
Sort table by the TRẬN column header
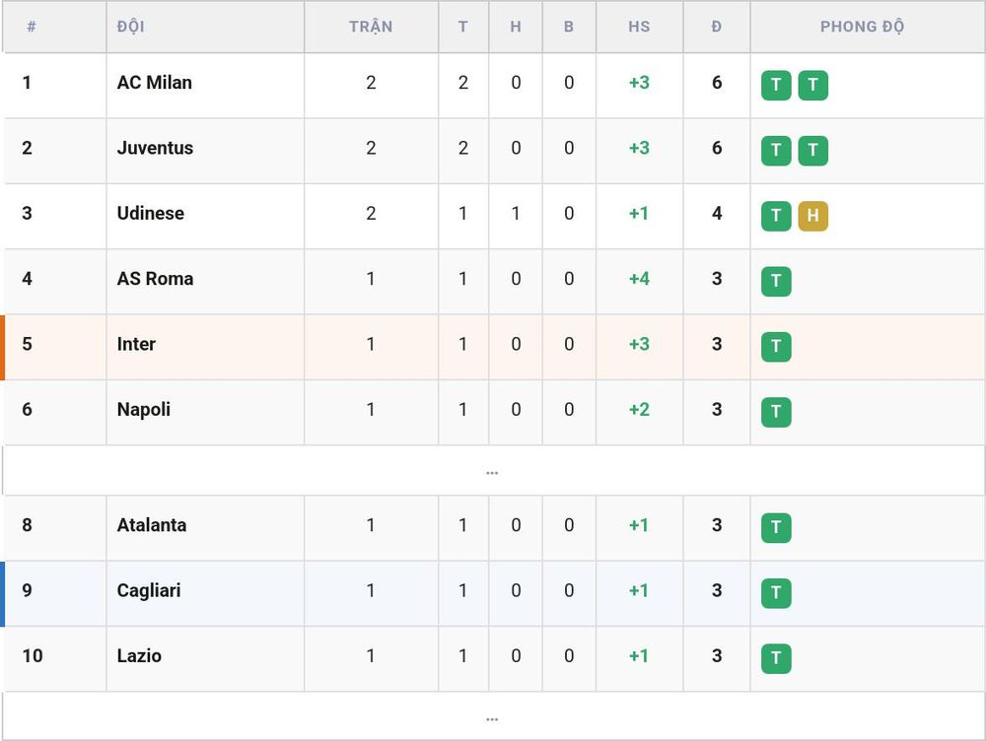[371, 27]
